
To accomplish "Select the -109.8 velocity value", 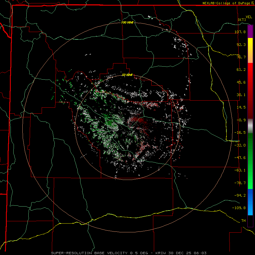I will point(239,208).
